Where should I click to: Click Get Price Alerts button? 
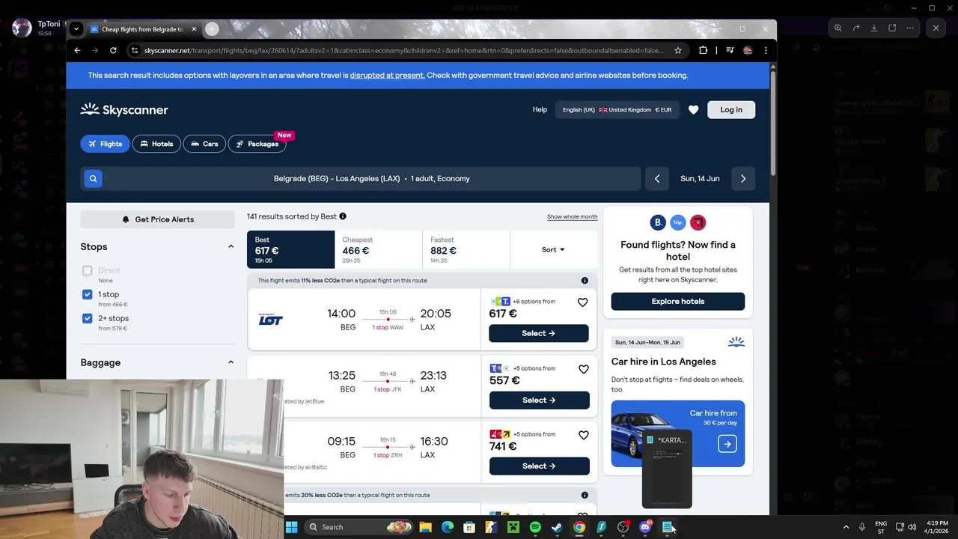tap(158, 219)
